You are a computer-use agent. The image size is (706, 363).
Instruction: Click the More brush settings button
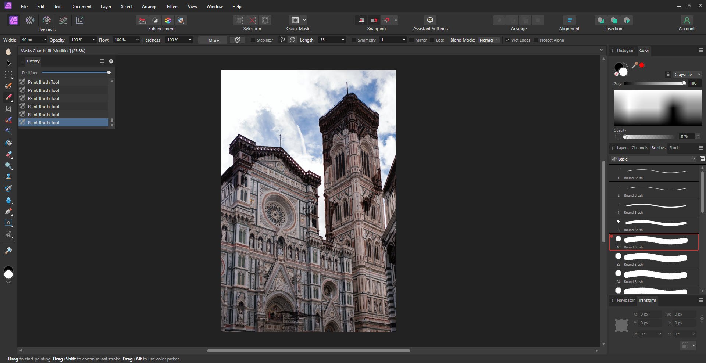[x=213, y=40]
